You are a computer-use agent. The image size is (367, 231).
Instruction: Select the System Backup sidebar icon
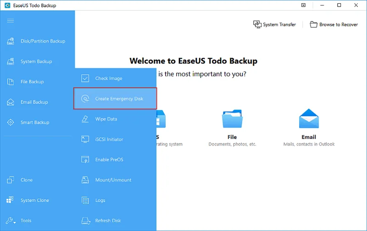tap(11, 61)
